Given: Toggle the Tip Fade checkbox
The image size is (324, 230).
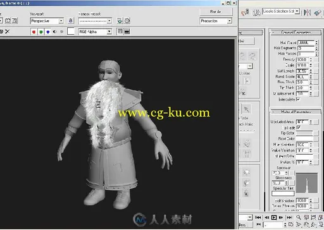Looking at the screenshot, I should click(x=298, y=128).
